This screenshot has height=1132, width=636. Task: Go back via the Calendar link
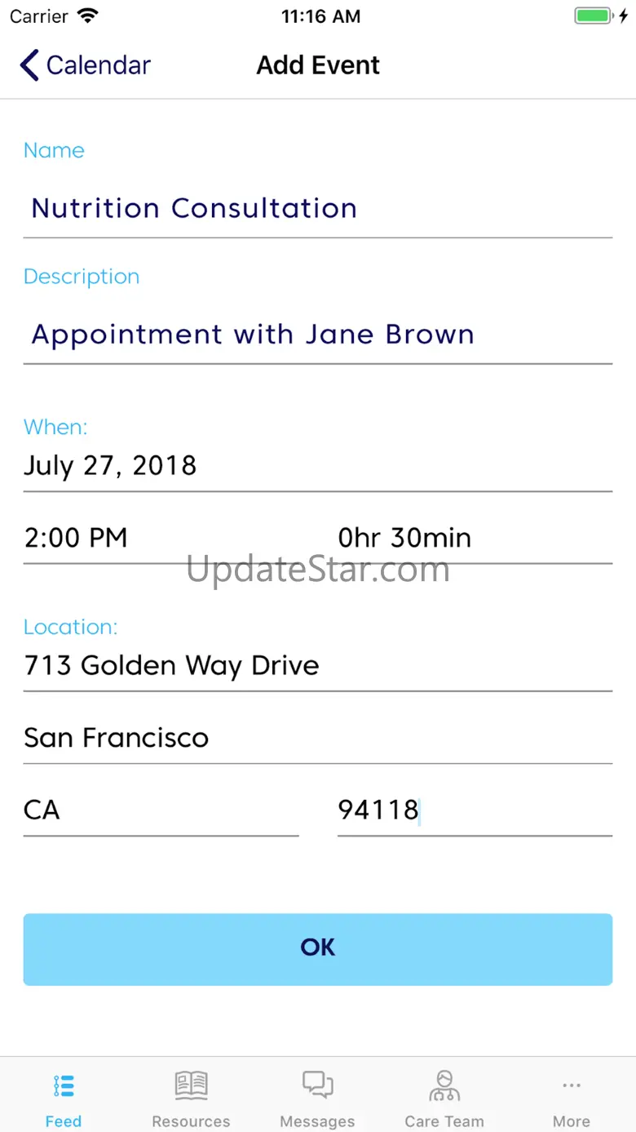pyautogui.click(x=99, y=65)
